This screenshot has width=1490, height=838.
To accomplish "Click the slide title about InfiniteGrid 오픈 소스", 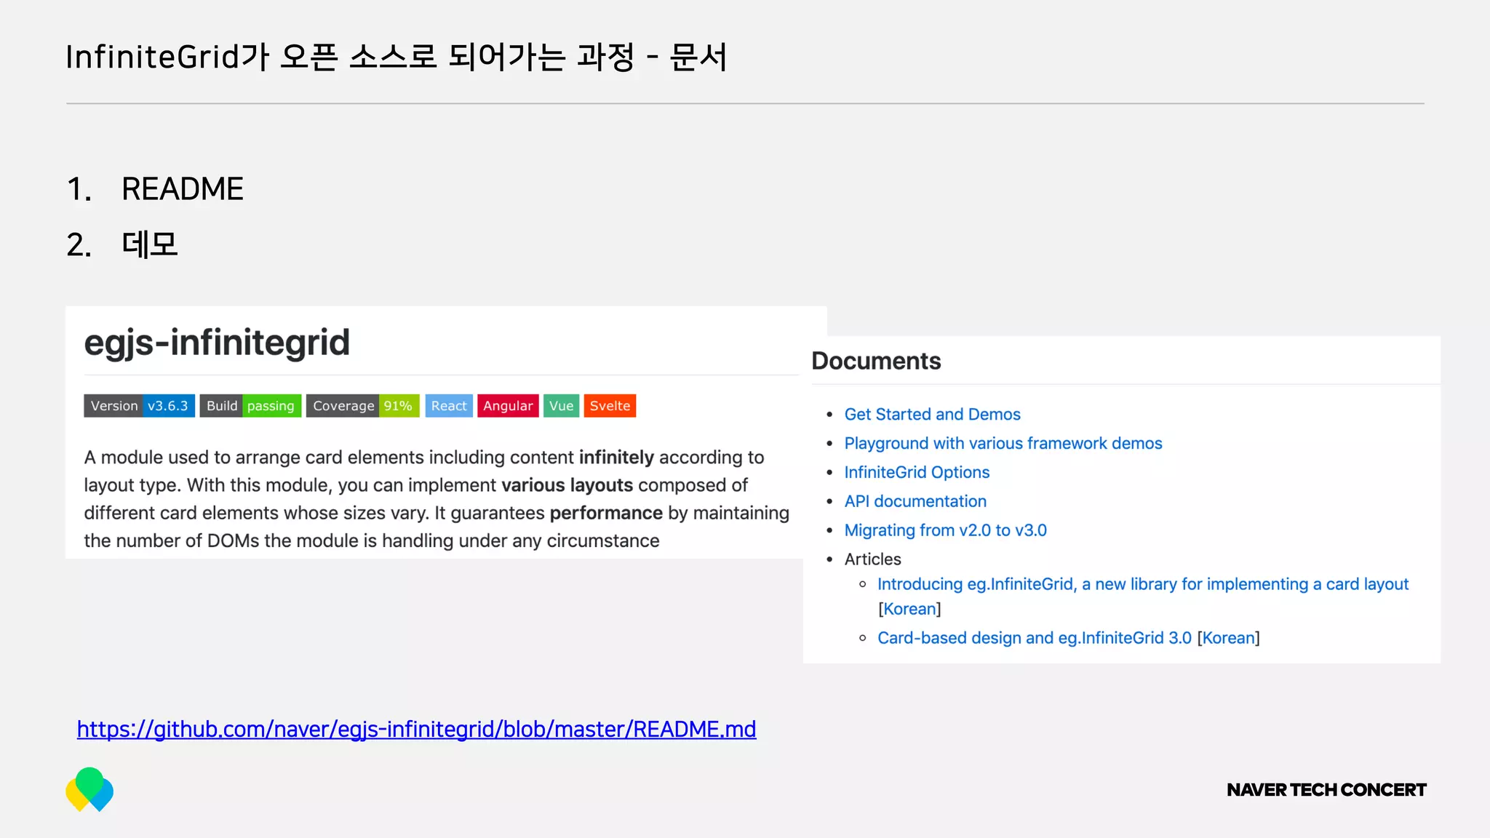I will (396, 57).
